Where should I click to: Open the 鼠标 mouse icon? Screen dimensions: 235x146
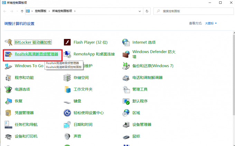[126, 137]
